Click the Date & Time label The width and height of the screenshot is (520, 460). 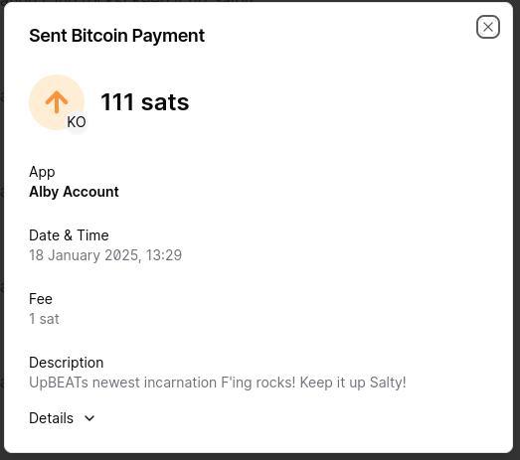point(69,235)
